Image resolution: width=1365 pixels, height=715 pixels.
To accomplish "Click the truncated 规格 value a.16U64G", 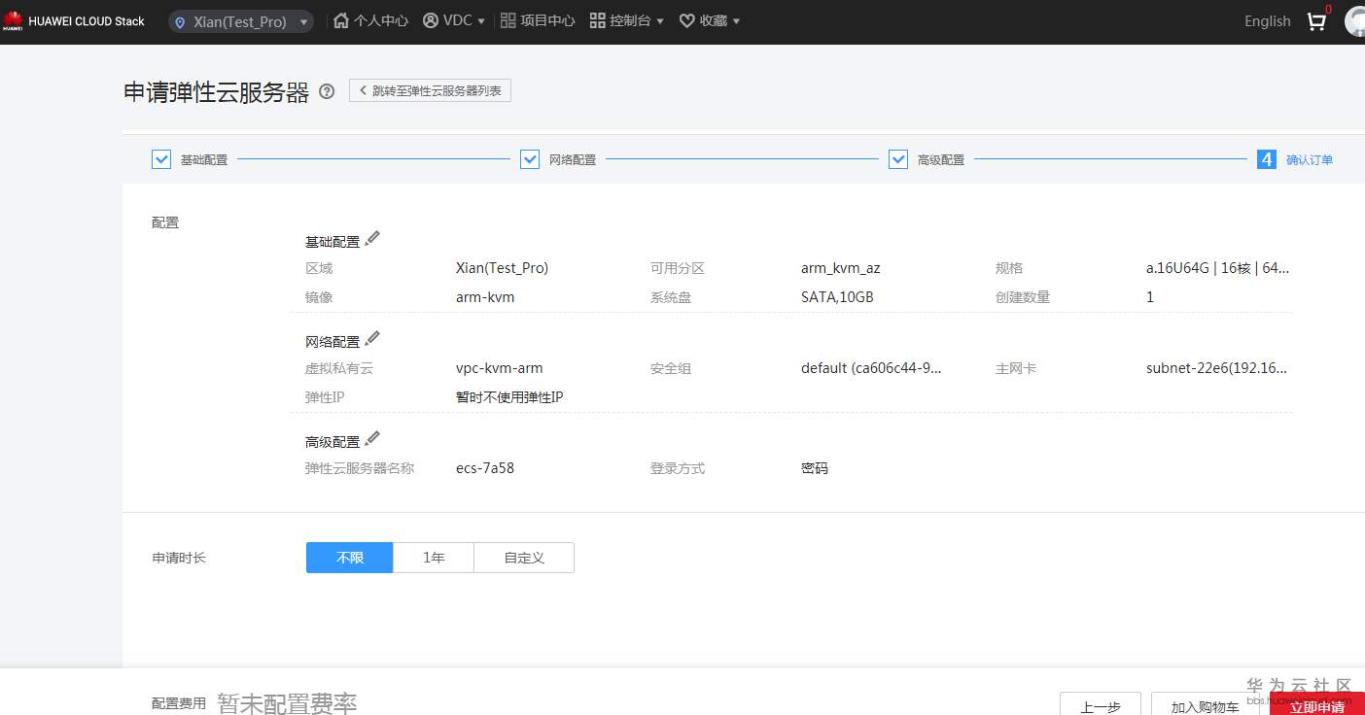I will pyautogui.click(x=1218, y=268).
